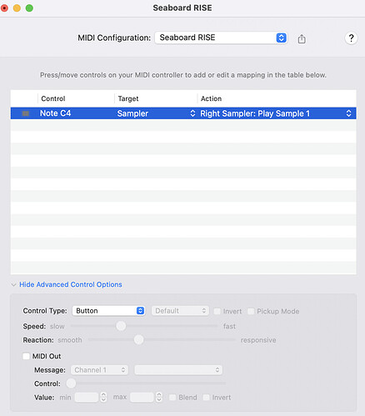The image size is (365, 416).
Task: Click the green zoom window button
Action: point(29,8)
